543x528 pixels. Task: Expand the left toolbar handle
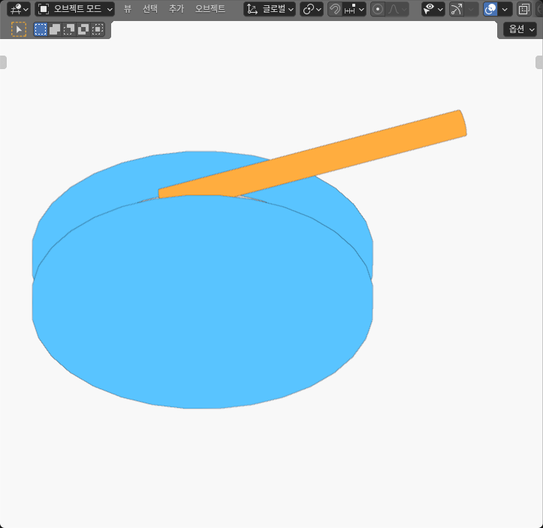3,62
